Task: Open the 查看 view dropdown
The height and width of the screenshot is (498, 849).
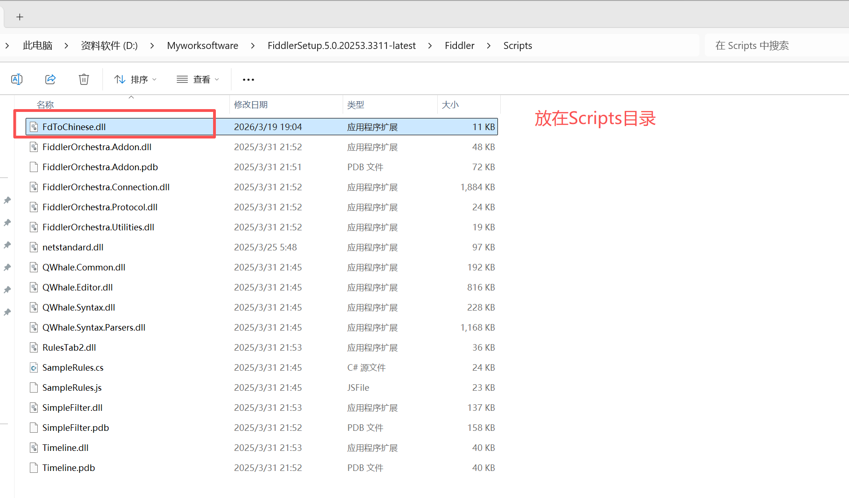Action: click(198, 79)
